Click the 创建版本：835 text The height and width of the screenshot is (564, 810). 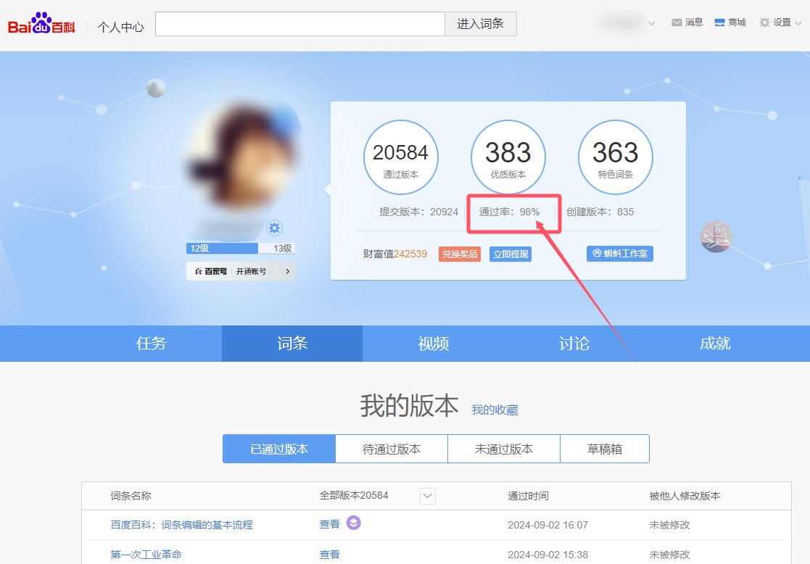[x=600, y=212]
